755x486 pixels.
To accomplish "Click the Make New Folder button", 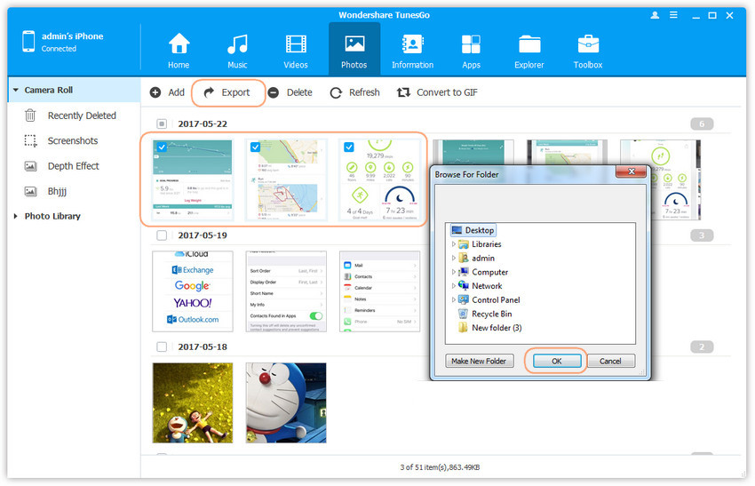I will 478,361.
